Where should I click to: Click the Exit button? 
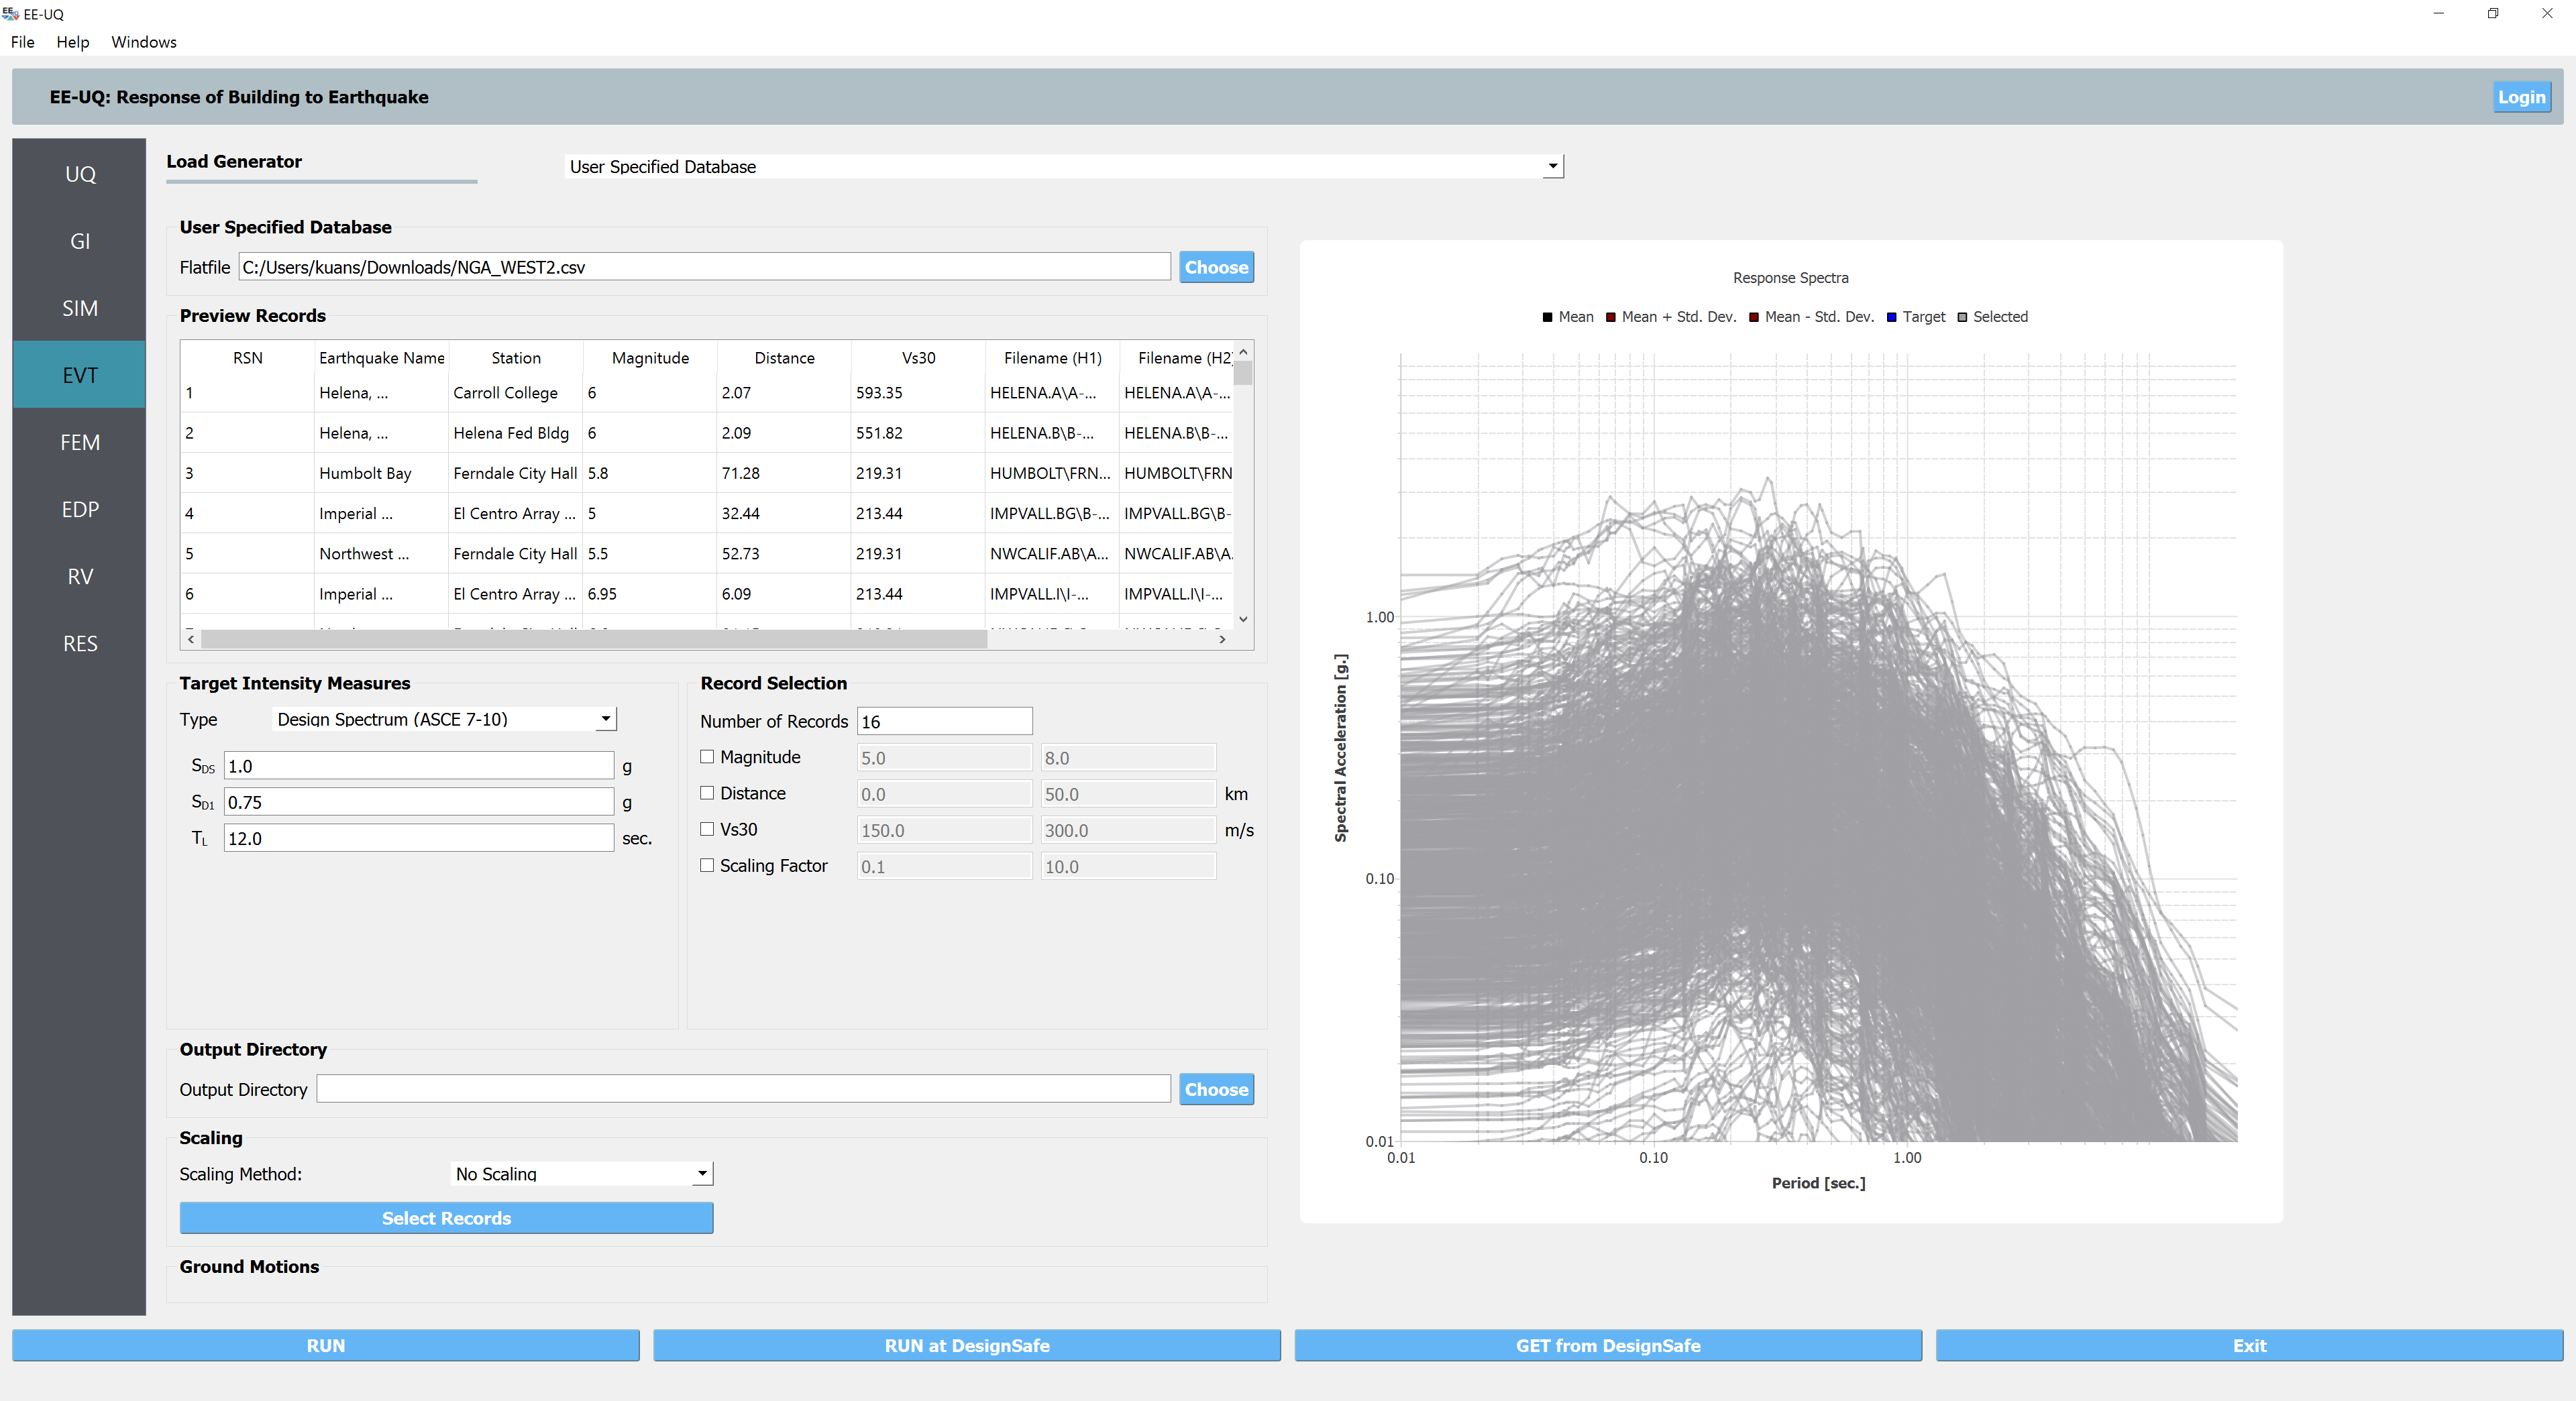coord(2249,1345)
